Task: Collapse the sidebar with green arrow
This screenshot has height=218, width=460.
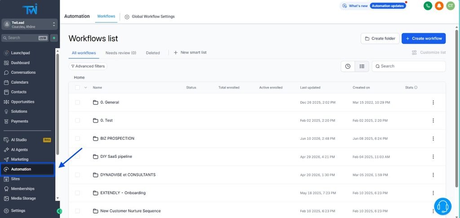Action: click(59, 211)
